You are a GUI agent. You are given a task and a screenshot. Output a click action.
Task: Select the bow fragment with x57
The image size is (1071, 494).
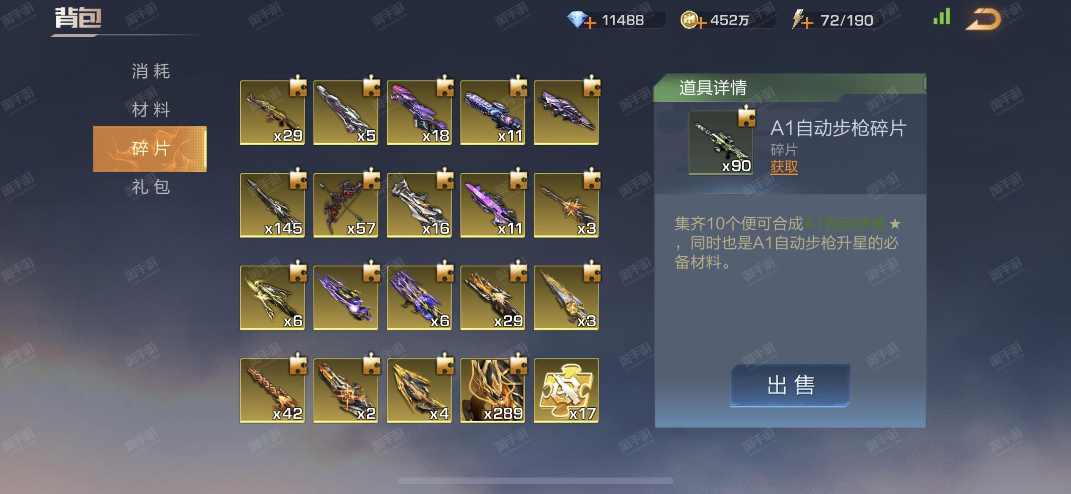click(x=346, y=205)
